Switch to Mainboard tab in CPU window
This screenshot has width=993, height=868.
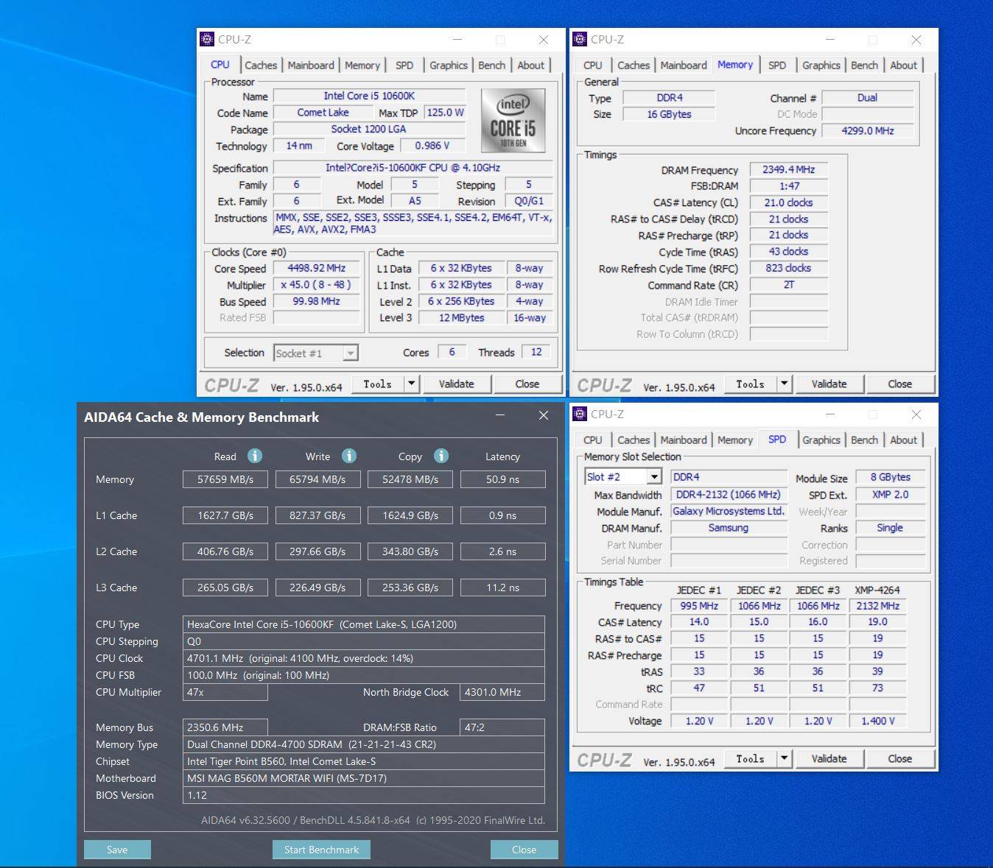(x=311, y=65)
